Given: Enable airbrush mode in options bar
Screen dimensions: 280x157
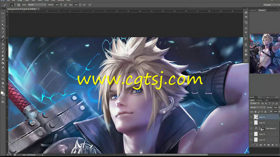Looking at the screenshot, I should [84, 5].
